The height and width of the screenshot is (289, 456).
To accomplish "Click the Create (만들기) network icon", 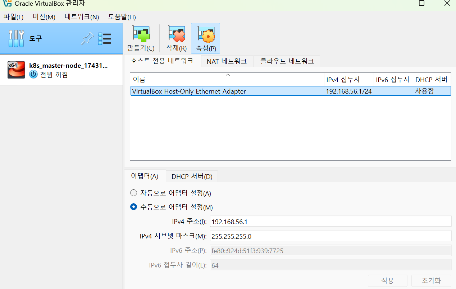I will tap(141, 34).
